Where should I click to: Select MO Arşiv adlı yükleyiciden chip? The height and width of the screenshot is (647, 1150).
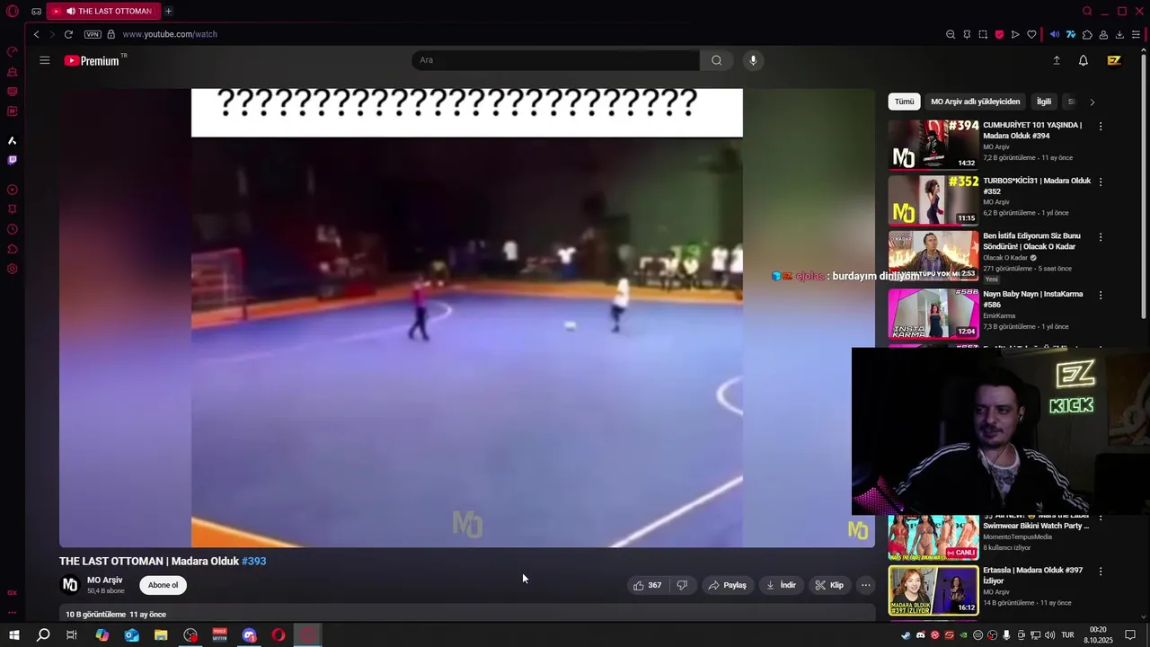click(975, 102)
